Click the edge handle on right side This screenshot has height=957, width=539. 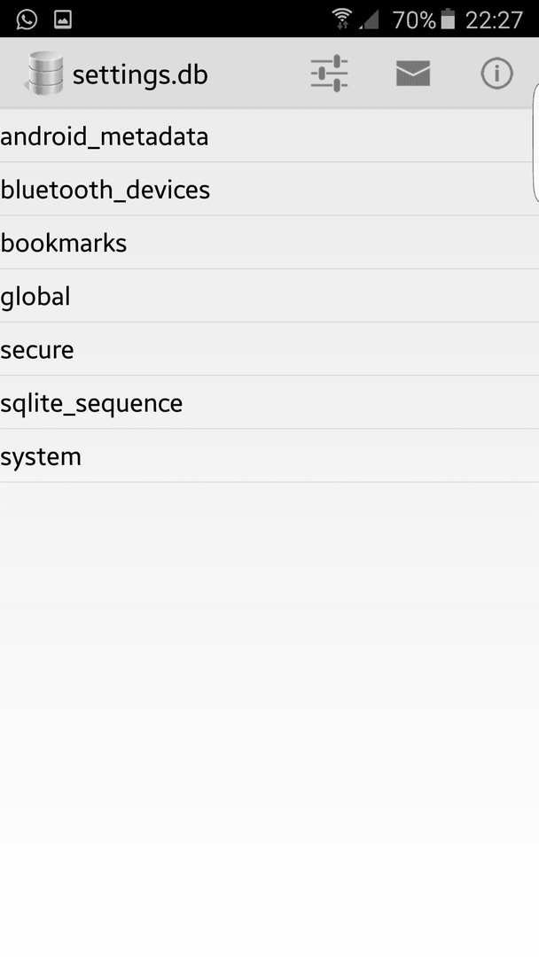(535, 144)
